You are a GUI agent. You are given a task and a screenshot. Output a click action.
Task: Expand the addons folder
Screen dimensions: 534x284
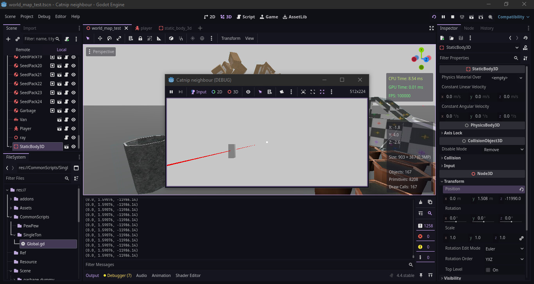11,199
